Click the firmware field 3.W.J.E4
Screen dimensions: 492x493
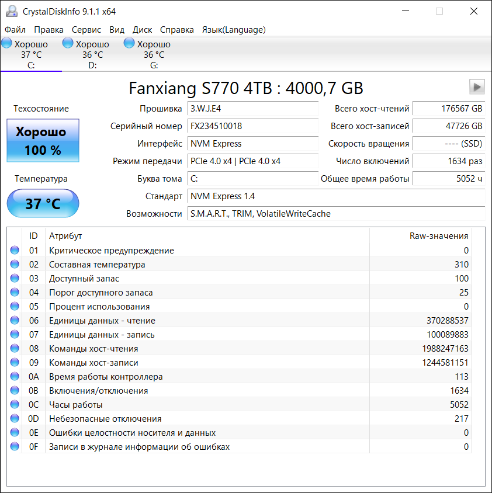253,109
